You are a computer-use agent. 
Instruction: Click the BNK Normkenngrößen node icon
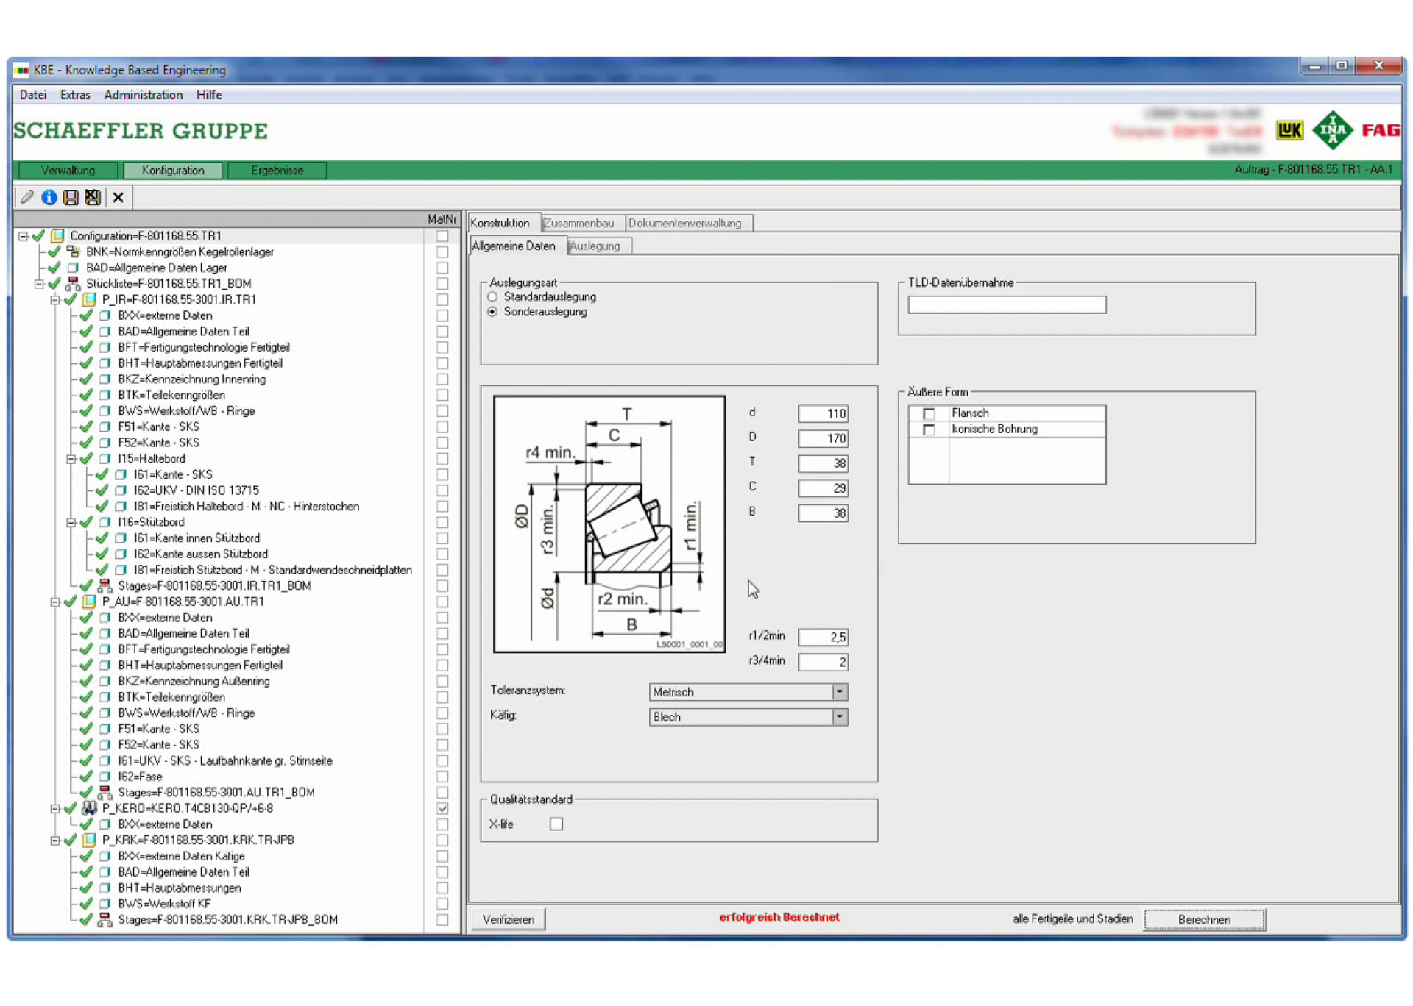[74, 251]
